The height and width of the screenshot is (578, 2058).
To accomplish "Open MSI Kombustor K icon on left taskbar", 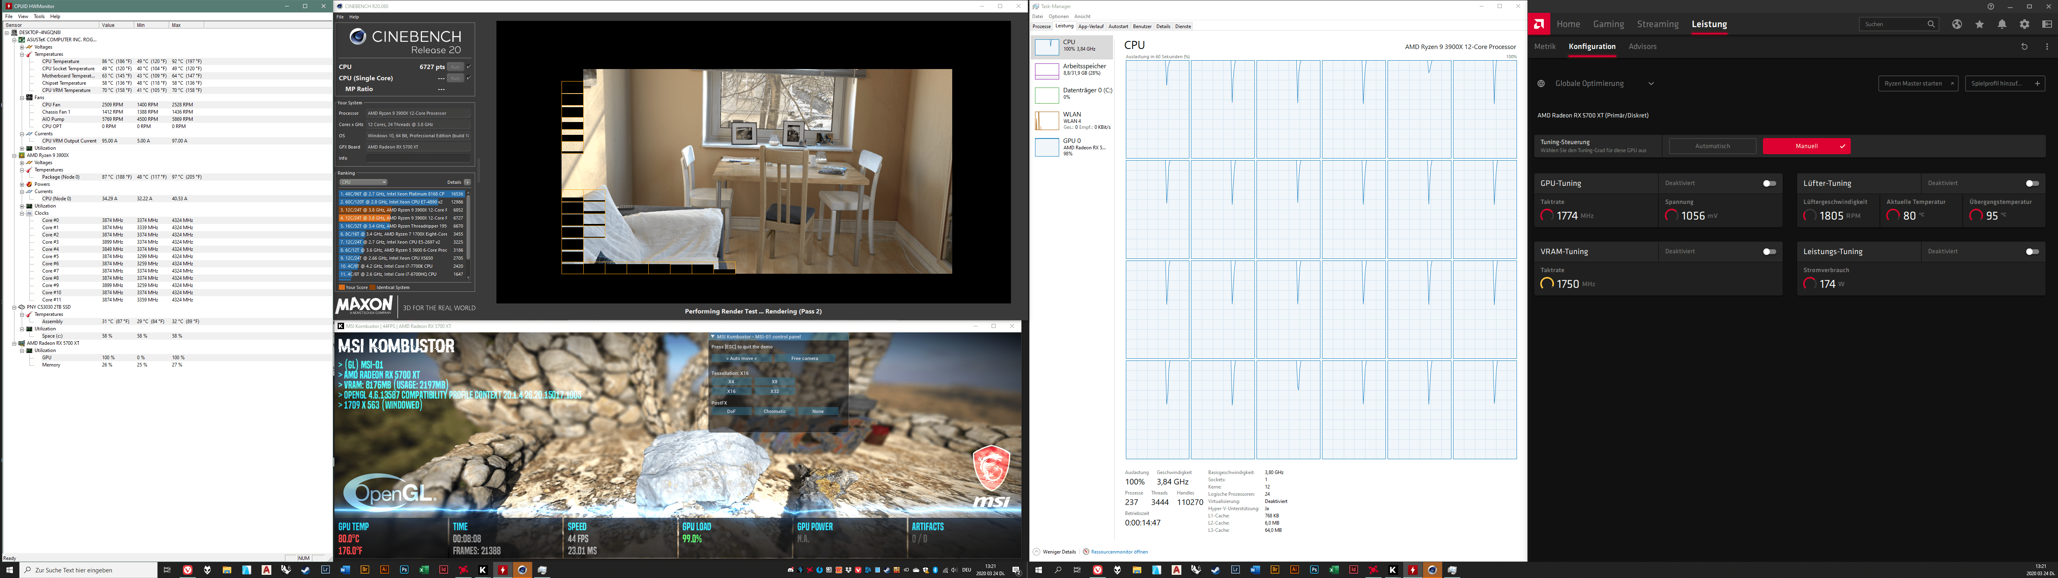I will pos(482,570).
